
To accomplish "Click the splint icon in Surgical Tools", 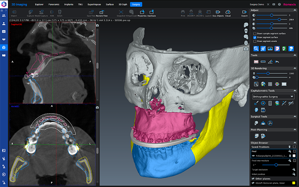I will tap(263, 123).
